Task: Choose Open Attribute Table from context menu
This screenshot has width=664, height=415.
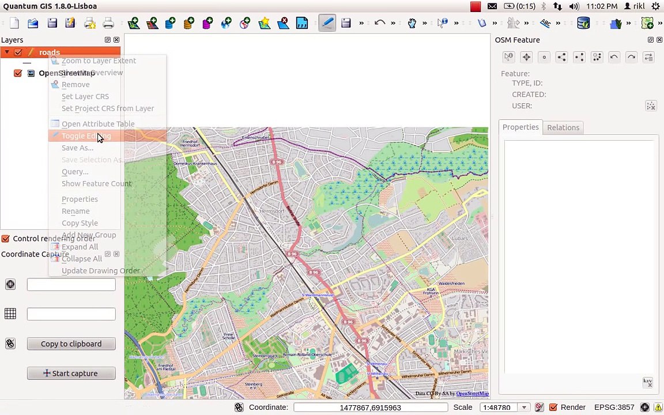Action: tap(107, 124)
